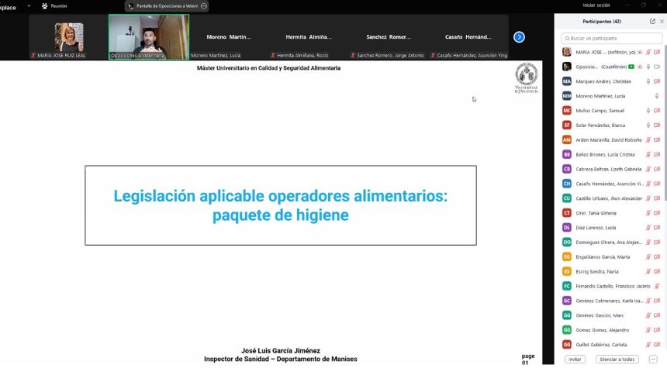Click the Reunión paw icon
The width and height of the screenshot is (667, 375).
tap(45, 5)
